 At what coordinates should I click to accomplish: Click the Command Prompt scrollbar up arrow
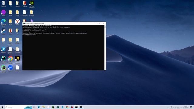(105, 25)
